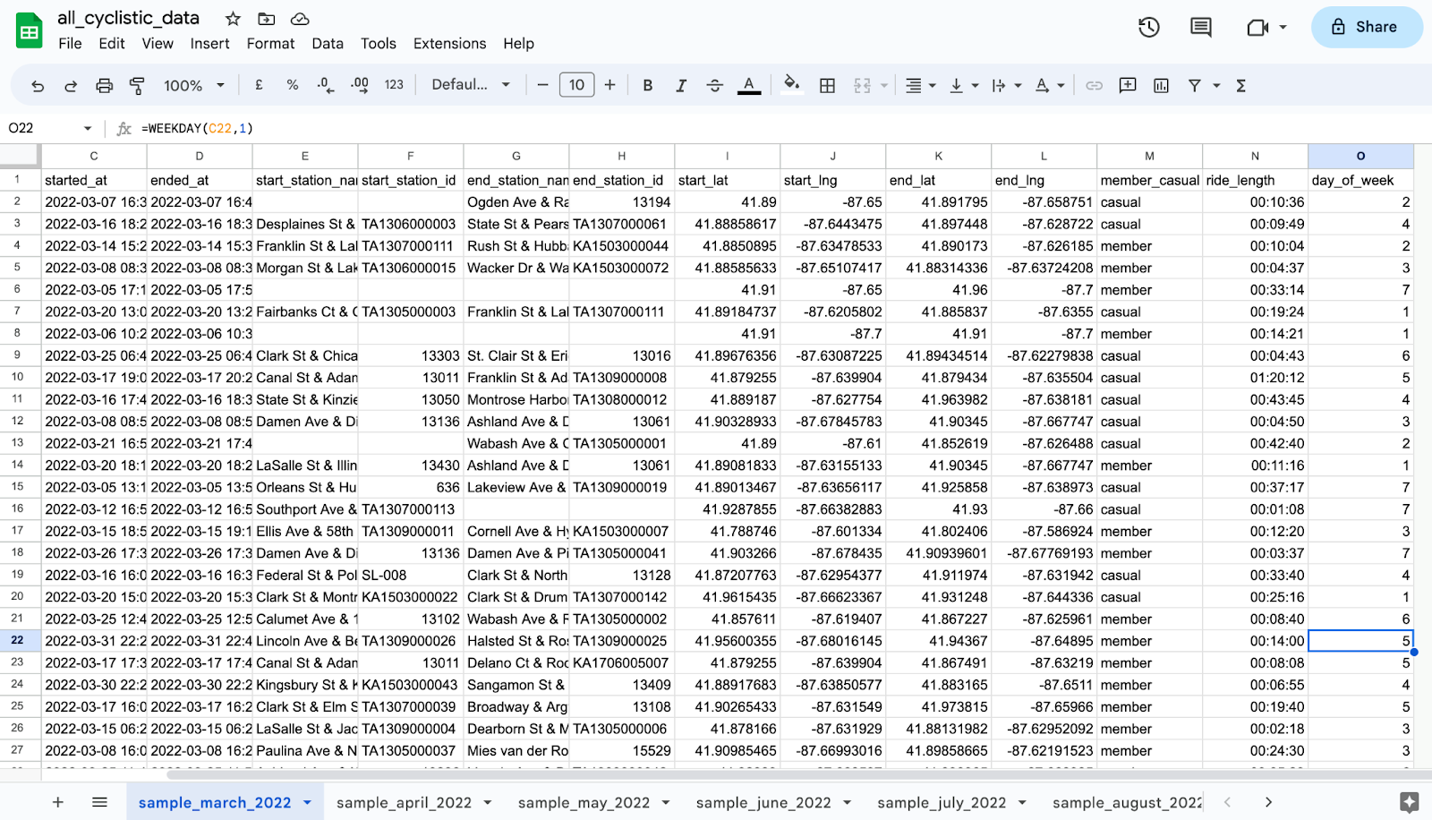Screen dimensions: 1432x820
Task: Undo the last action
Action: coord(37,84)
